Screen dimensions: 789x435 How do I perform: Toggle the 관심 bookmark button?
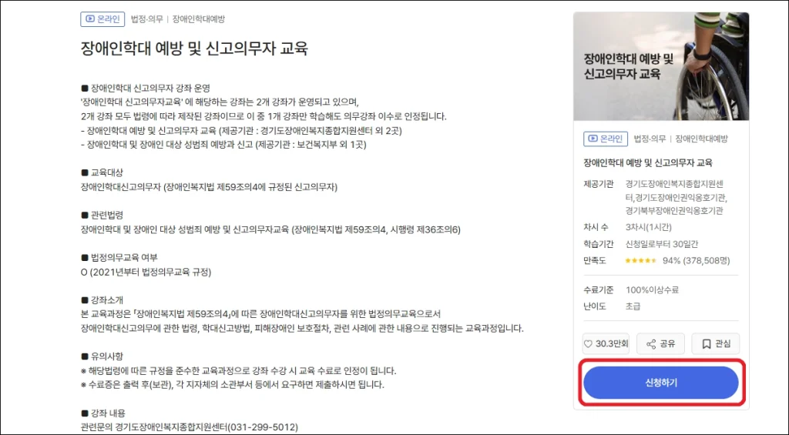(x=716, y=344)
